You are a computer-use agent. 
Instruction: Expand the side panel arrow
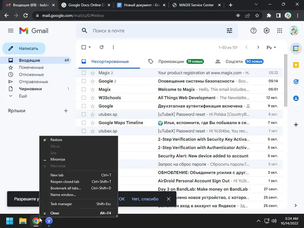coord(296,205)
